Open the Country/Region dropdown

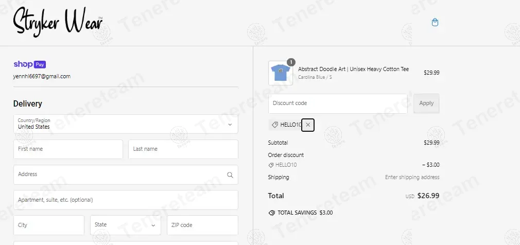[126, 124]
